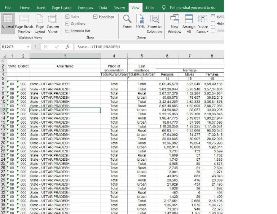Viewport: 277px width, 214px height.
Task: Open the Zoom dialog
Action: (127, 22)
